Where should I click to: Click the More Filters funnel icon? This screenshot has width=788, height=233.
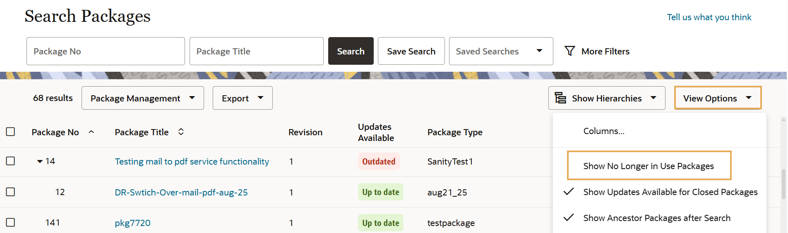point(570,51)
